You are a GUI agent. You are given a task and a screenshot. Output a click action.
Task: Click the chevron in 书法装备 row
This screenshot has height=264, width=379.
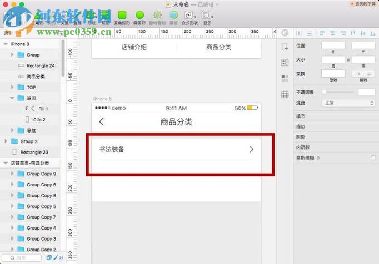pyautogui.click(x=252, y=149)
